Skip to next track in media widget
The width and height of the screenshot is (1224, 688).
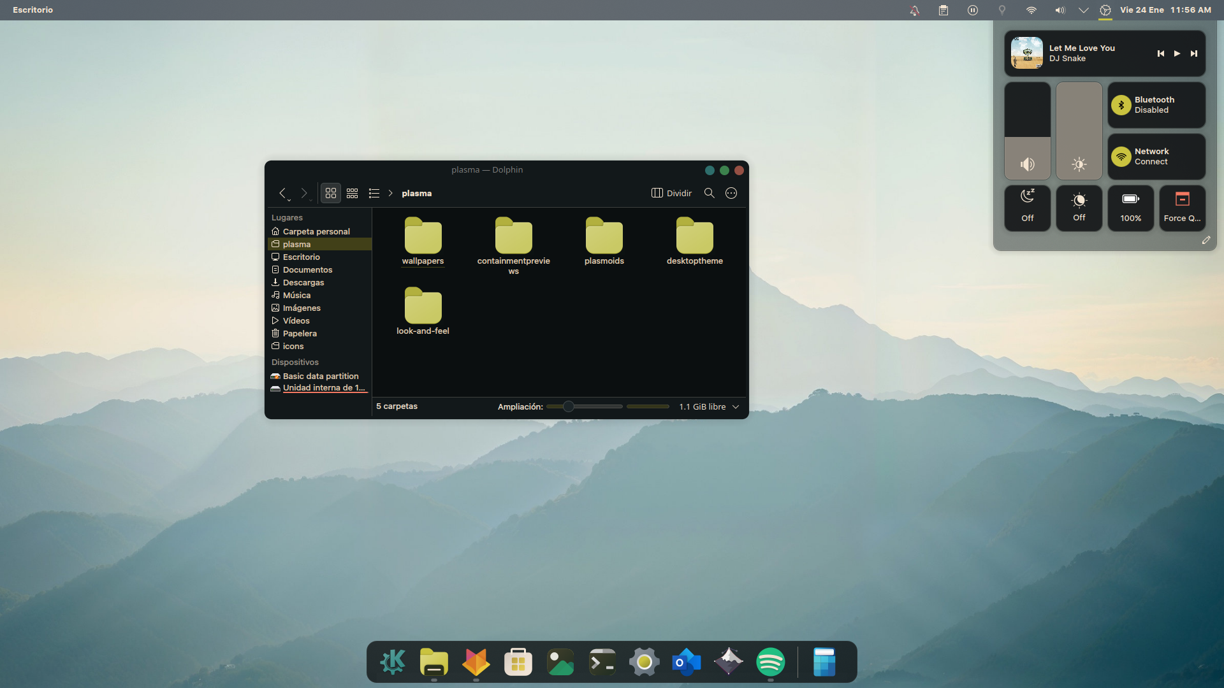pos(1194,54)
